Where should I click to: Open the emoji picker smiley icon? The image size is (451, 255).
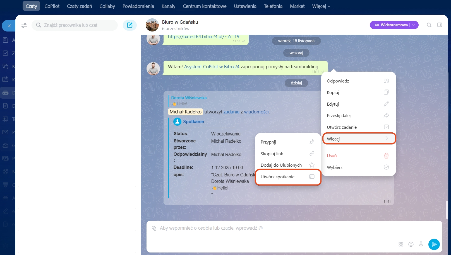pos(411,244)
